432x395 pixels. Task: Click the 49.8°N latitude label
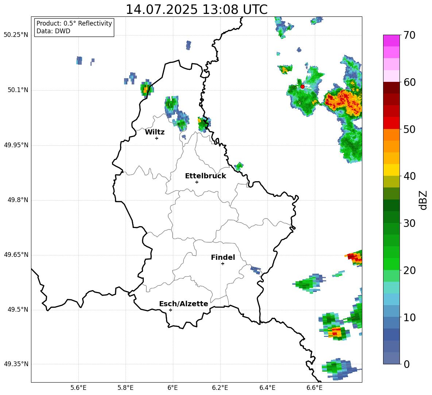(18, 200)
